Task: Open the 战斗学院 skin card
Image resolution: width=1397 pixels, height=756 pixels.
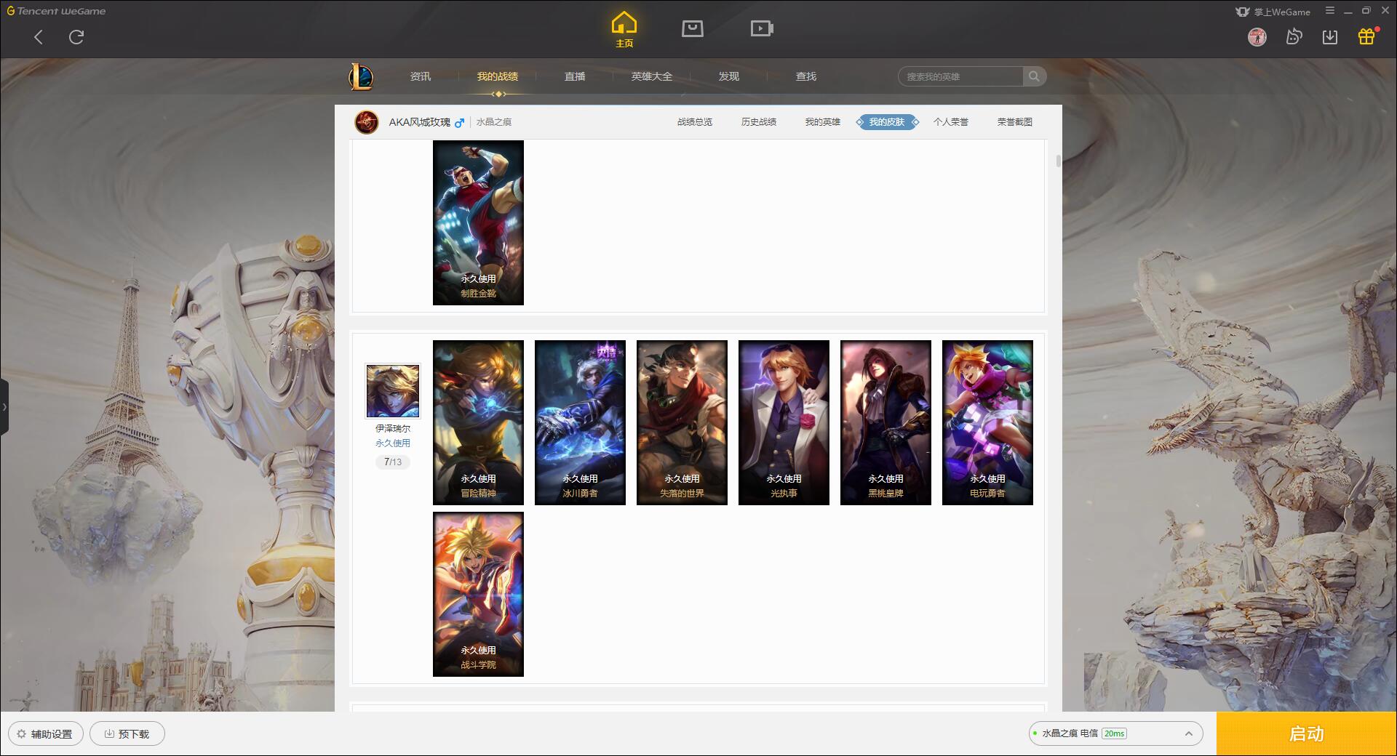Action: [478, 594]
